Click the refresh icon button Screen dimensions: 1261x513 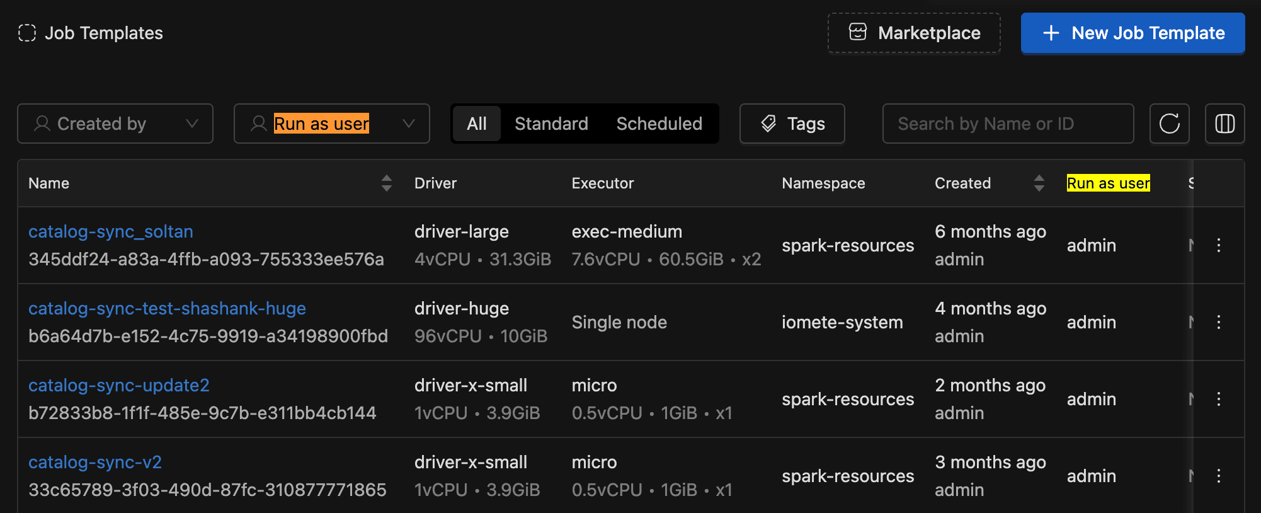pyautogui.click(x=1169, y=124)
